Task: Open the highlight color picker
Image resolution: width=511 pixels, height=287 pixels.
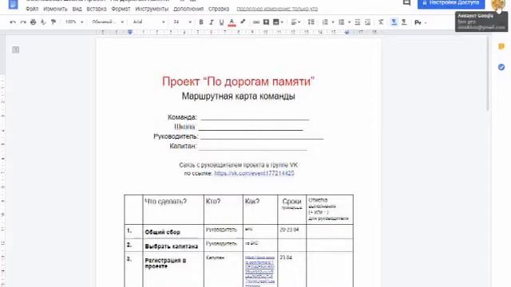Action: tap(243, 22)
